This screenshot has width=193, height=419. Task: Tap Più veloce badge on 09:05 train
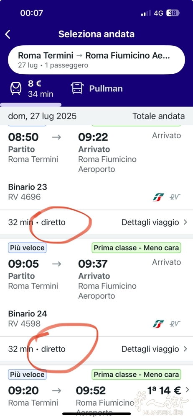pyautogui.click(x=27, y=248)
